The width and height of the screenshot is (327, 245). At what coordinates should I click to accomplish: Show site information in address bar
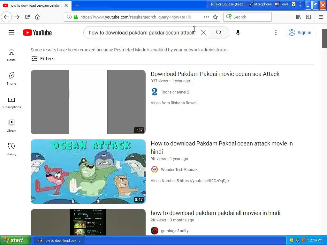(x=69, y=17)
